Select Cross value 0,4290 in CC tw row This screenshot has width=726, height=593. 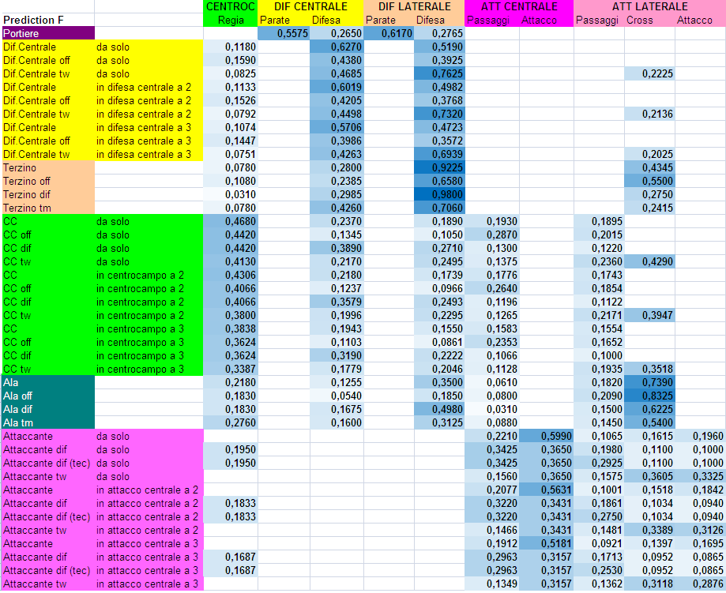[x=649, y=261]
